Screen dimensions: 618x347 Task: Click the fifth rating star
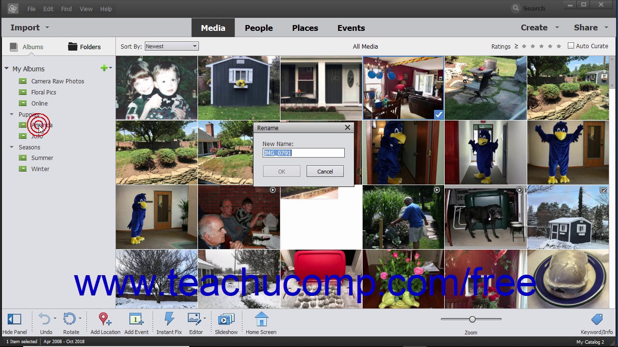(x=559, y=46)
